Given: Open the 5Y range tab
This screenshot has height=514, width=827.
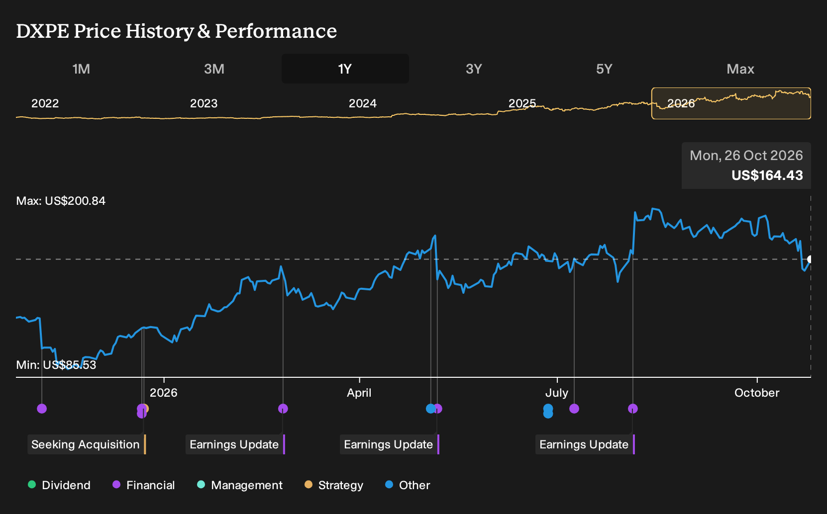Looking at the screenshot, I should 604,69.
